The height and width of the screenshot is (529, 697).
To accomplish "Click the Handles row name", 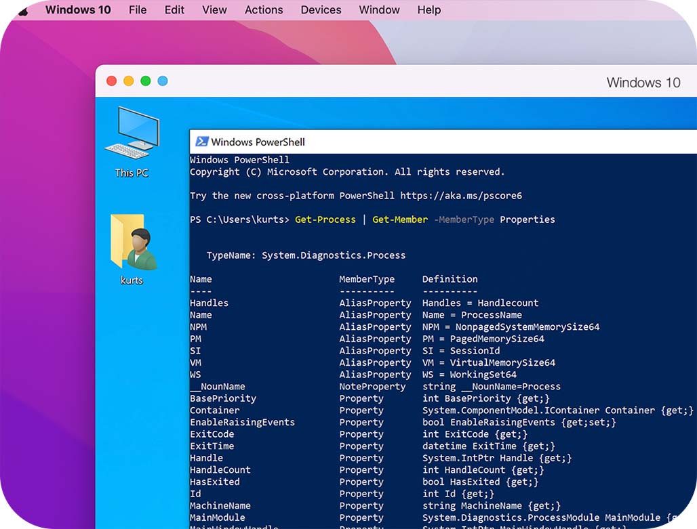I will (209, 303).
